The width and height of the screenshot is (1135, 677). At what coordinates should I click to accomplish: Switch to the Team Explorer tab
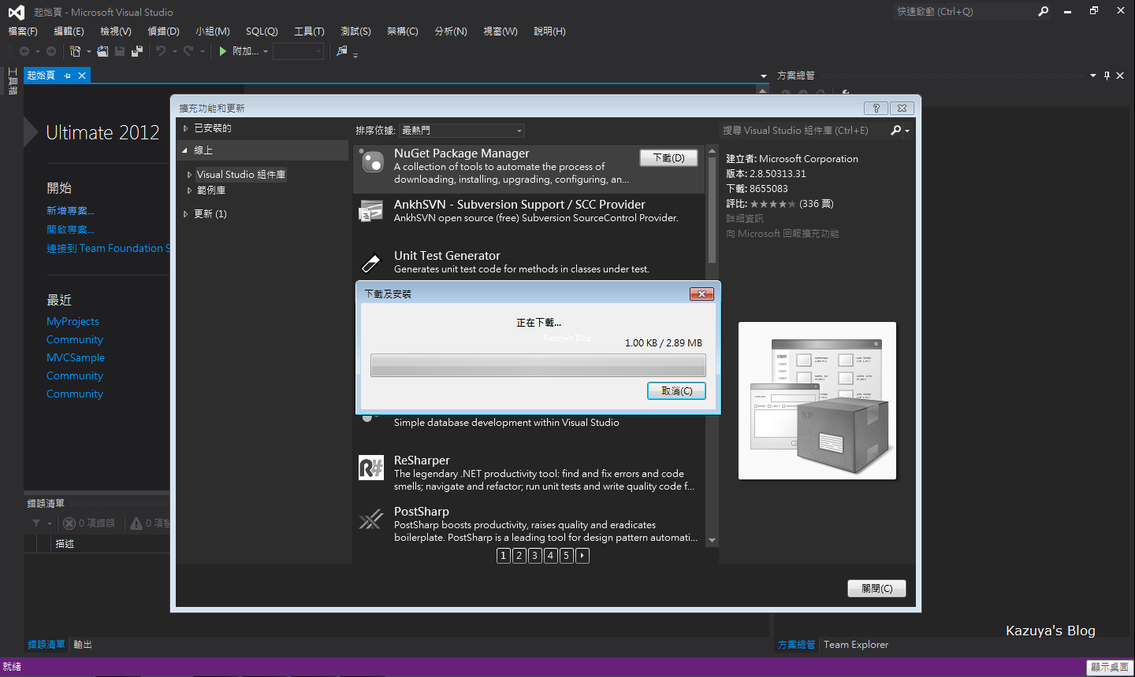[x=856, y=645]
